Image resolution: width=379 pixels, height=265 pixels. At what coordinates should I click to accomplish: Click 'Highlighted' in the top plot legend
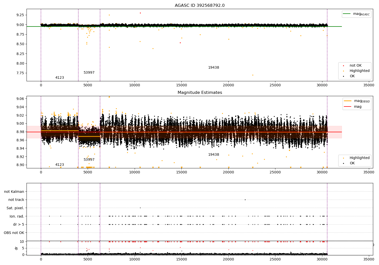click(x=357, y=71)
